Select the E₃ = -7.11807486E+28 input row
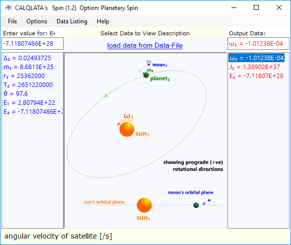The height and width of the screenshot is (245, 291). coord(33,112)
